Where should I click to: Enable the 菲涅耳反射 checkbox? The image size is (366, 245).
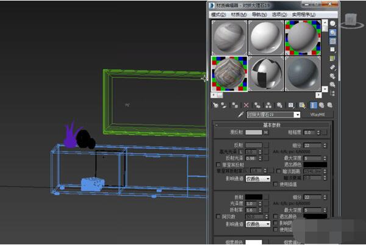click(218, 165)
